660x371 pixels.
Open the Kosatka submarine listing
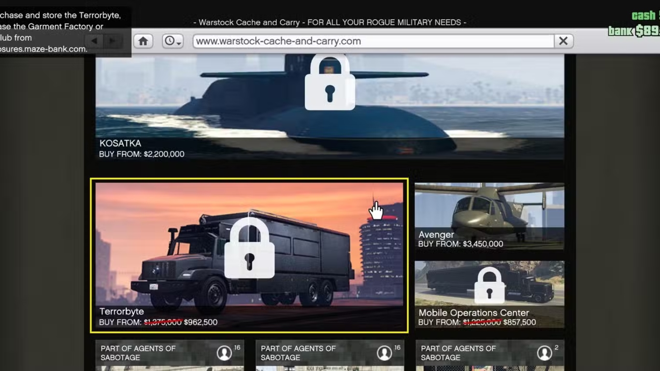click(330, 107)
